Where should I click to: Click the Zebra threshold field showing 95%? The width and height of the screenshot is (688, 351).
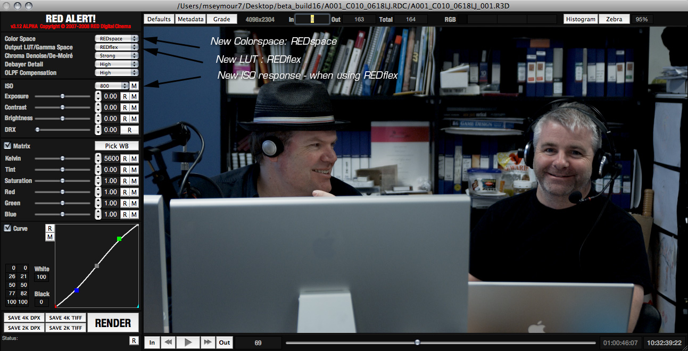pyautogui.click(x=642, y=19)
